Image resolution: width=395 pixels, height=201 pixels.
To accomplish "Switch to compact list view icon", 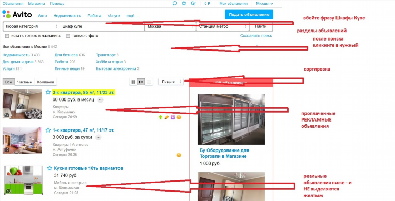I will (x=149, y=82).
